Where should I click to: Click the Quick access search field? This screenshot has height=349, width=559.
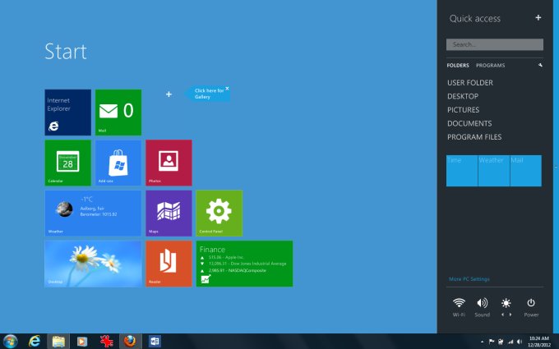point(494,44)
